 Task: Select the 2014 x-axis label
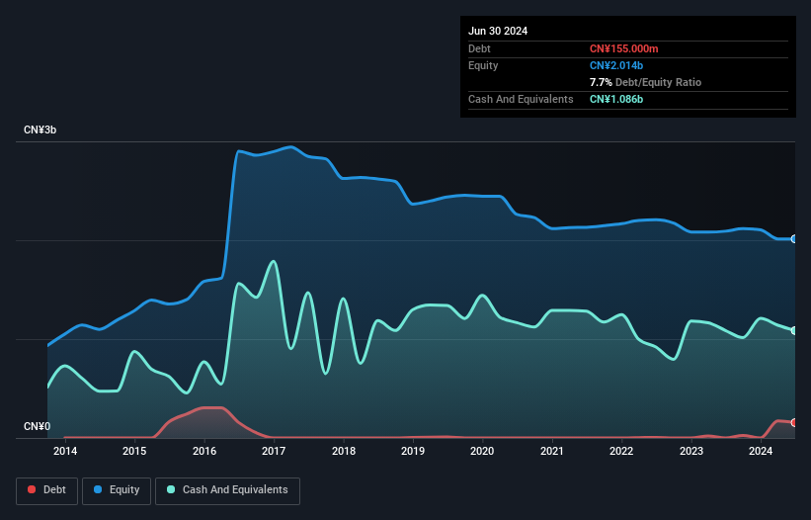[65, 451]
